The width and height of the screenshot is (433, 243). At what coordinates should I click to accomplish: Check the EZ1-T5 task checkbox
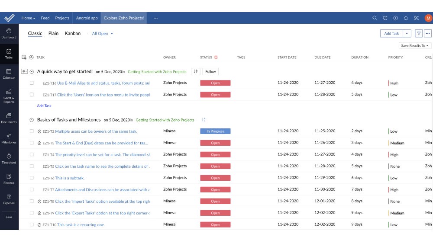32,166
